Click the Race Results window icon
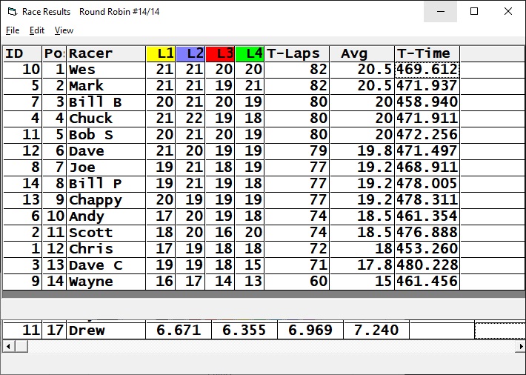 (10, 11)
